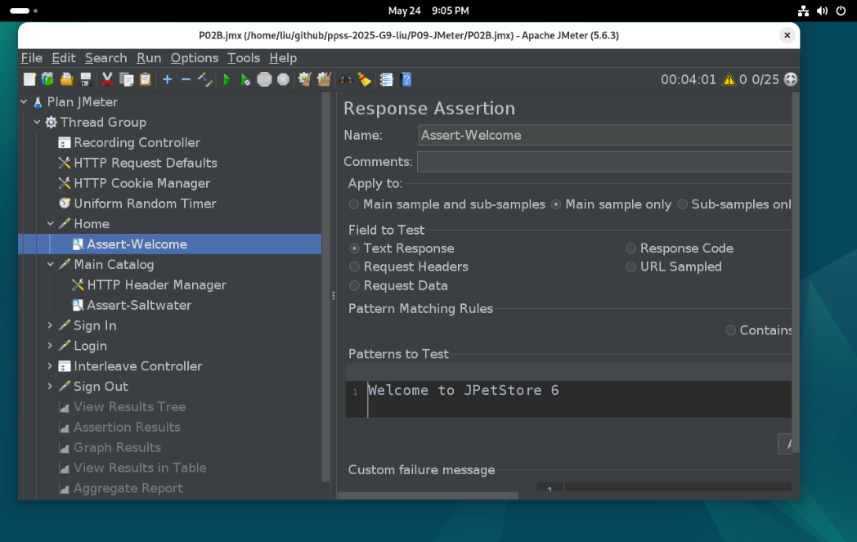The height and width of the screenshot is (542, 857).
Task: Click the horizontal scrollbar of assertion panel
Action: pos(428,495)
